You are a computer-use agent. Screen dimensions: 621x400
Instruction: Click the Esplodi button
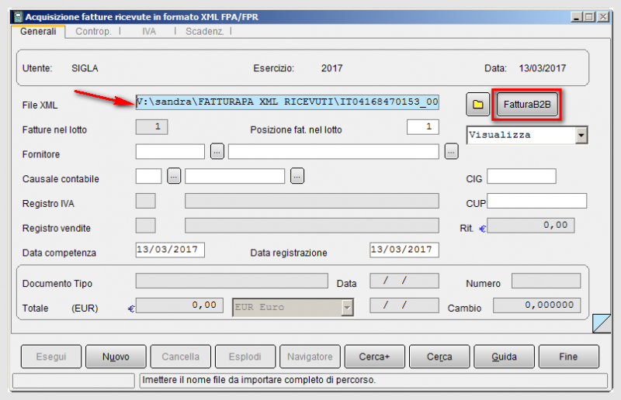click(245, 357)
